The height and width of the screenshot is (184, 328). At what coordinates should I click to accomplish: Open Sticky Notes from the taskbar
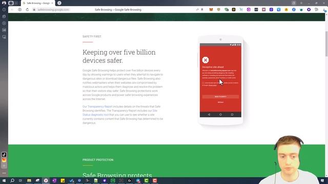click(63, 180)
